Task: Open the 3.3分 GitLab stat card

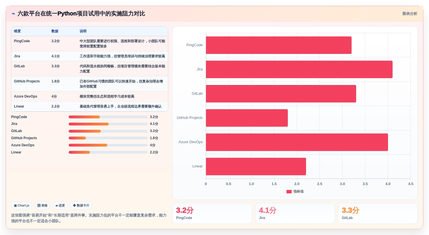Action: [378, 213]
